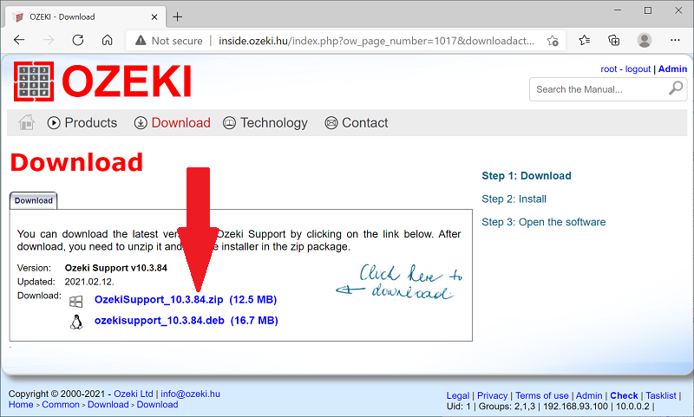Maximize the browser window
This screenshot has height=417, width=694.
point(648,10)
